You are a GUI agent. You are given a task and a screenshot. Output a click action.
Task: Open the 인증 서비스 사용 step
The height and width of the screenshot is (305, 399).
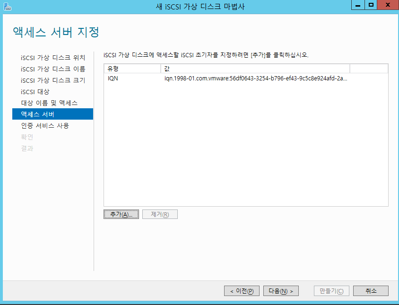45,126
